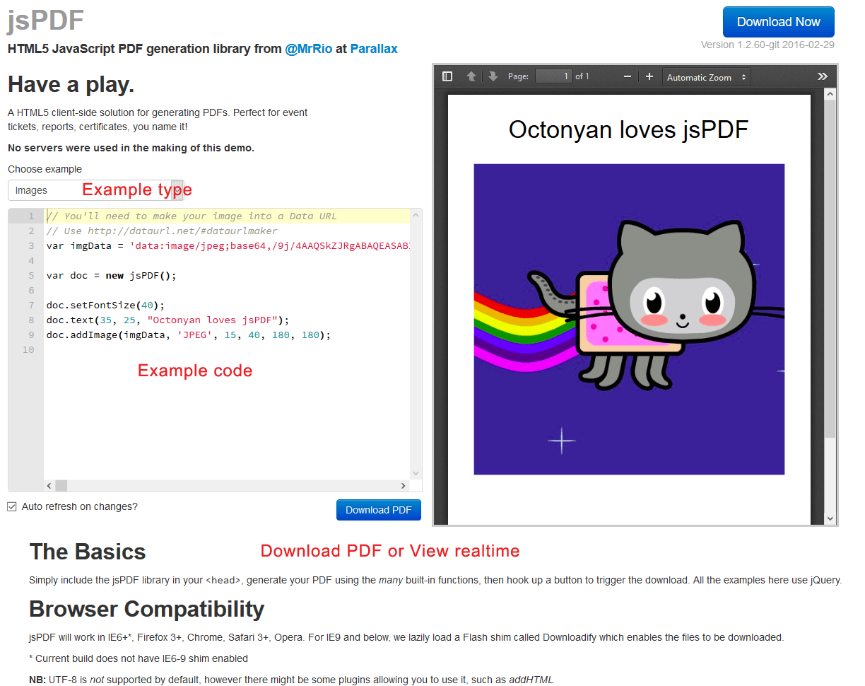Open additional PDF viewer tools chevron

click(x=822, y=76)
